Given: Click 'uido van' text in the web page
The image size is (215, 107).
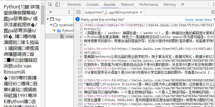Looking at the screenshot, I should tap(22, 66).
